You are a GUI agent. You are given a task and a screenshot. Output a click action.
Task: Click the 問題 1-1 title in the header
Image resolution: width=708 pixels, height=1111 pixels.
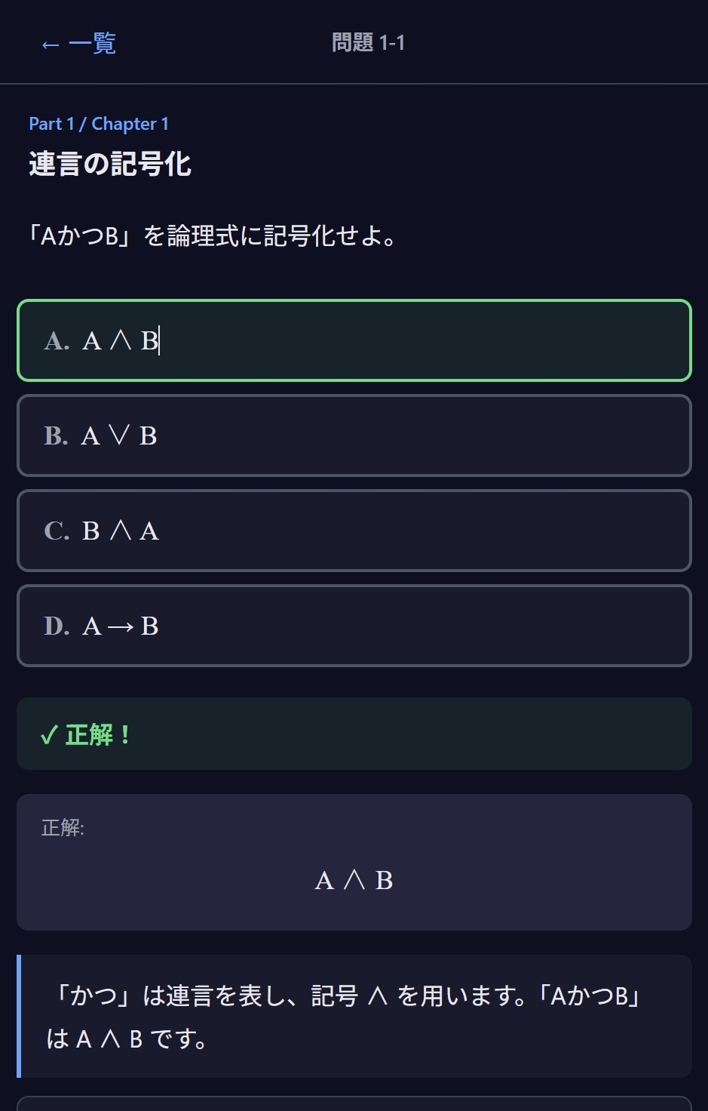369,43
